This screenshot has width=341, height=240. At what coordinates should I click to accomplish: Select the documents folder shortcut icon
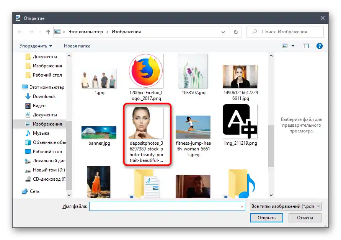point(145,184)
